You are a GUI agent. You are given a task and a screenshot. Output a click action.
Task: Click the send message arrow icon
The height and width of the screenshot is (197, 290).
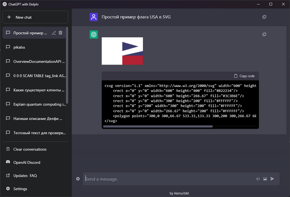coord(272,179)
